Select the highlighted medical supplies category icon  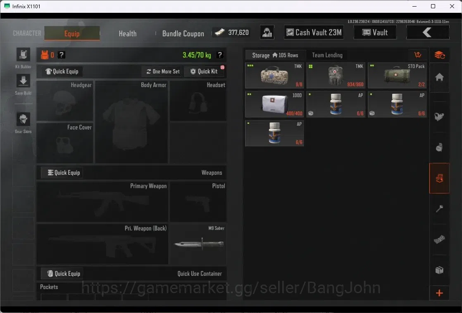tap(439, 178)
